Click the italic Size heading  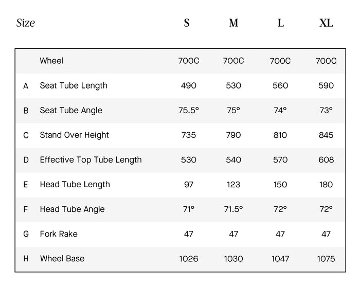click(26, 23)
